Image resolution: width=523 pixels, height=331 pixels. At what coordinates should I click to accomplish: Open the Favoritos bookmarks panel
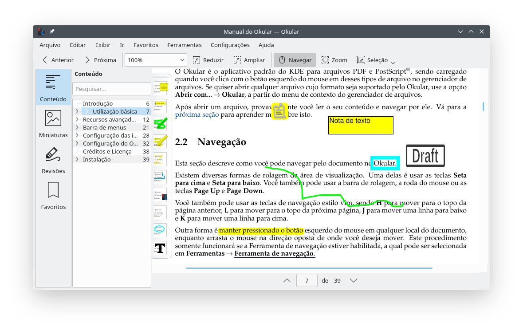pos(53,195)
